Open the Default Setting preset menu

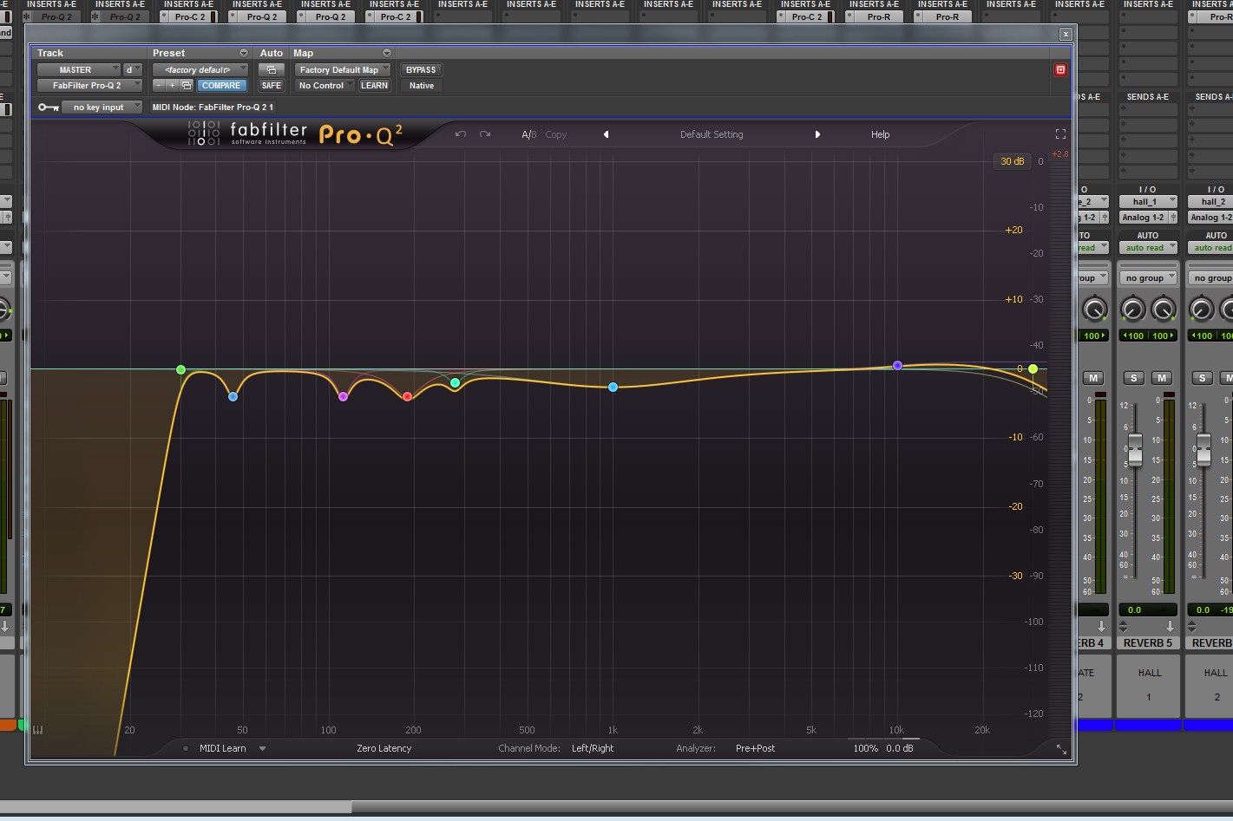[x=712, y=134]
